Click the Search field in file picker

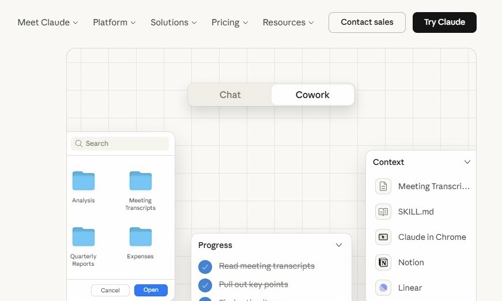[x=121, y=144]
